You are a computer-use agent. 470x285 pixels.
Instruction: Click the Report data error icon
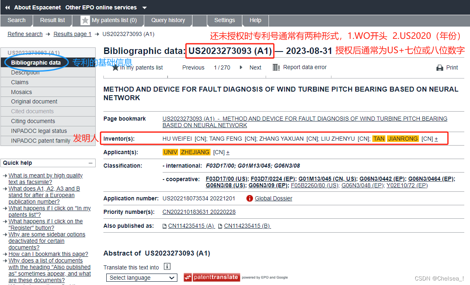pos(276,67)
